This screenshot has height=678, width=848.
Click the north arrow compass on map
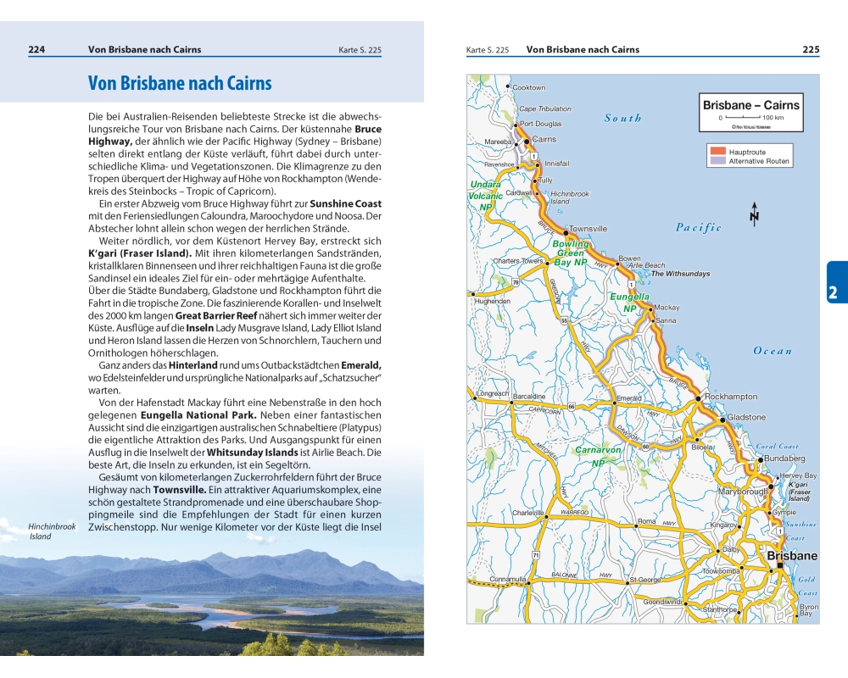754,215
